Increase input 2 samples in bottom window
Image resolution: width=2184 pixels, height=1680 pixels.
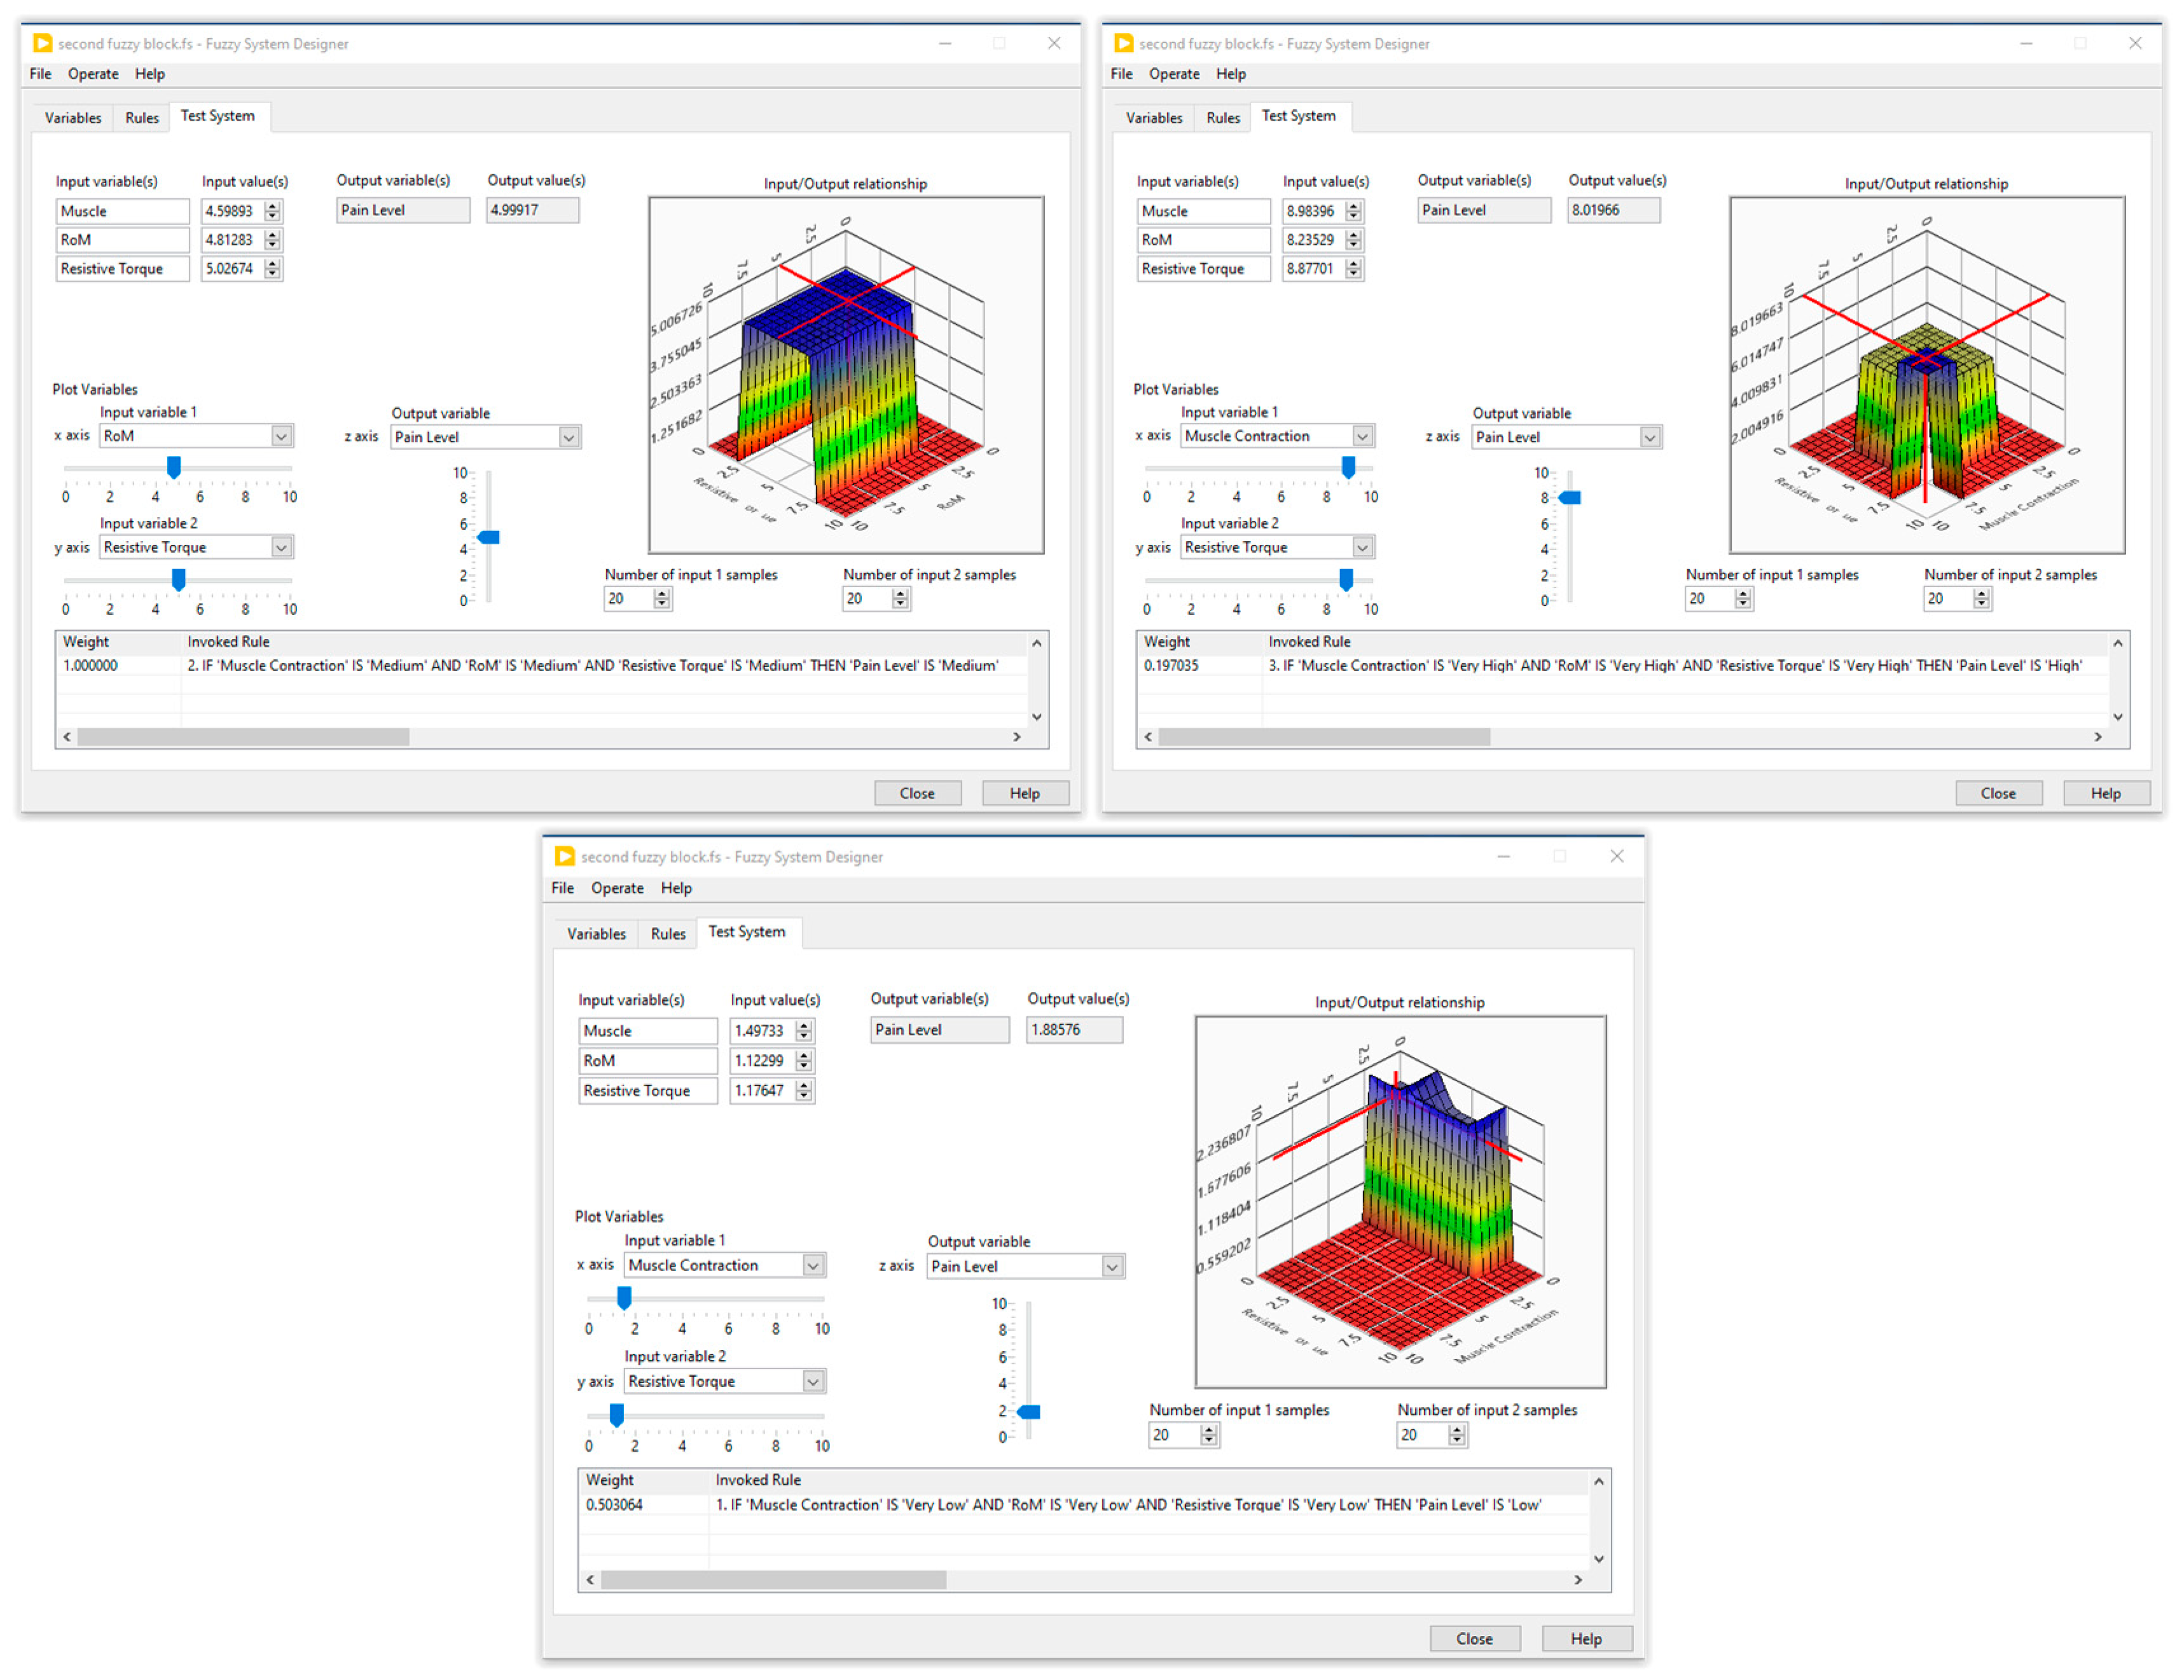pyautogui.click(x=1458, y=1430)
